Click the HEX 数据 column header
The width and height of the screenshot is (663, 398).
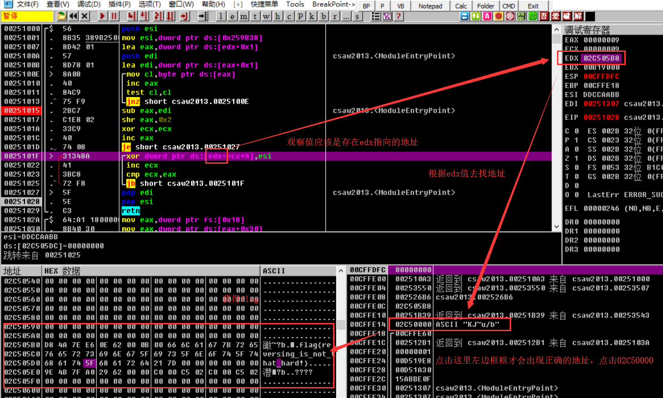tap(151, 271)
